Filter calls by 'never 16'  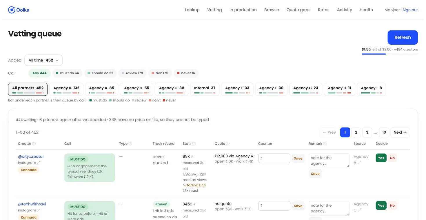[x=186, y=73]
